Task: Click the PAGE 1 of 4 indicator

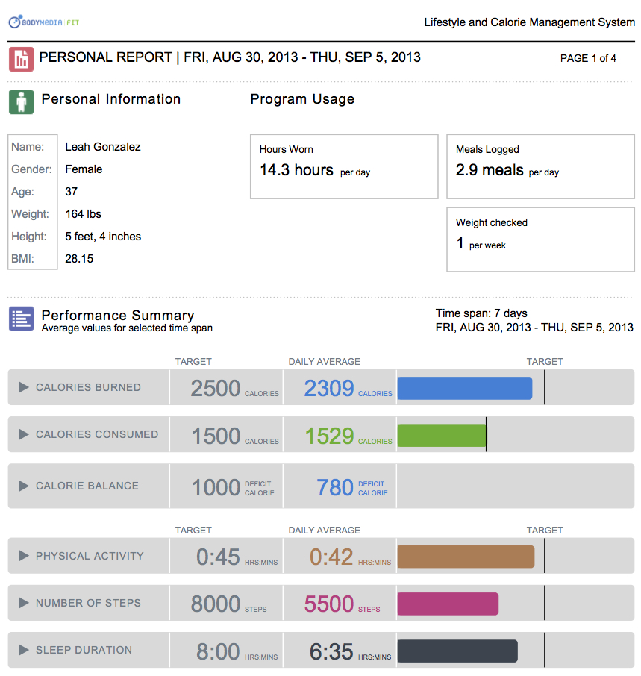Action: click(588, 58)
